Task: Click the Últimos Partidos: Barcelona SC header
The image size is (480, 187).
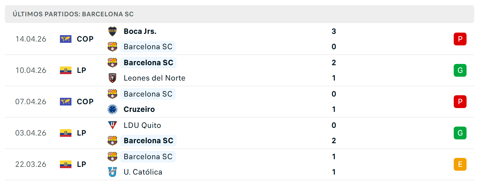Action: [x=73, y=14]
